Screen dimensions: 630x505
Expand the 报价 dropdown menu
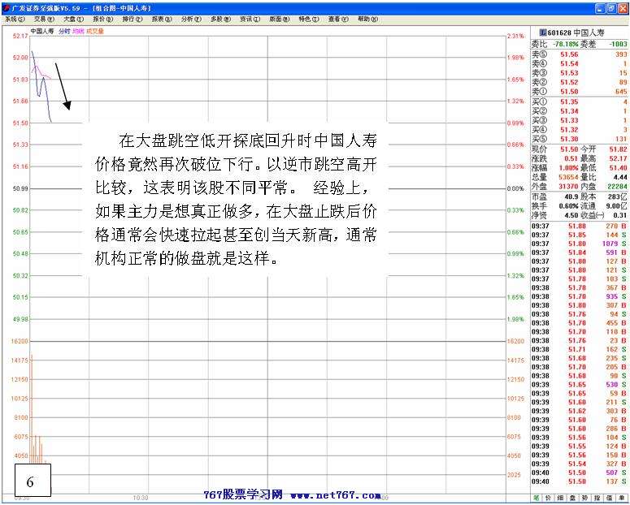click(x=101, y=19)
